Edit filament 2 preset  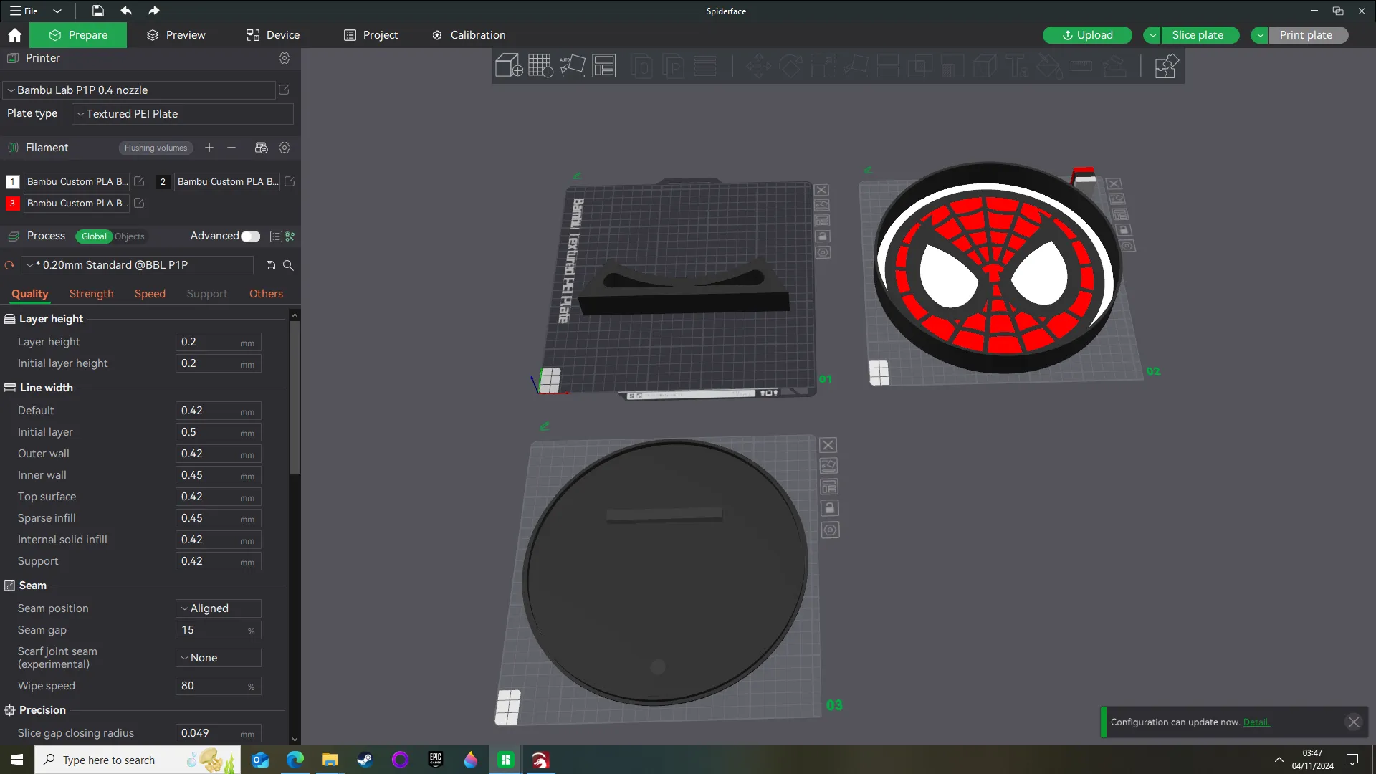[x=290, y=182]
